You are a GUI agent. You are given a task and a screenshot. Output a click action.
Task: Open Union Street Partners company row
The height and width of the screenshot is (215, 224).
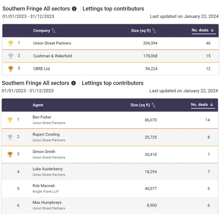[110, 43]
